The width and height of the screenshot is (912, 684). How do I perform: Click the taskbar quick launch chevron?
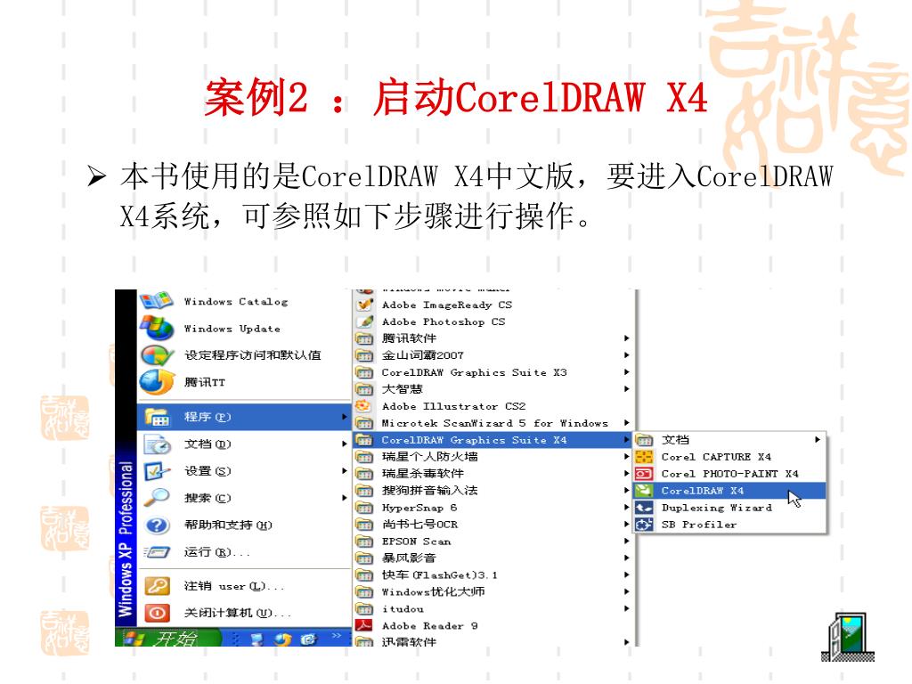336,636
